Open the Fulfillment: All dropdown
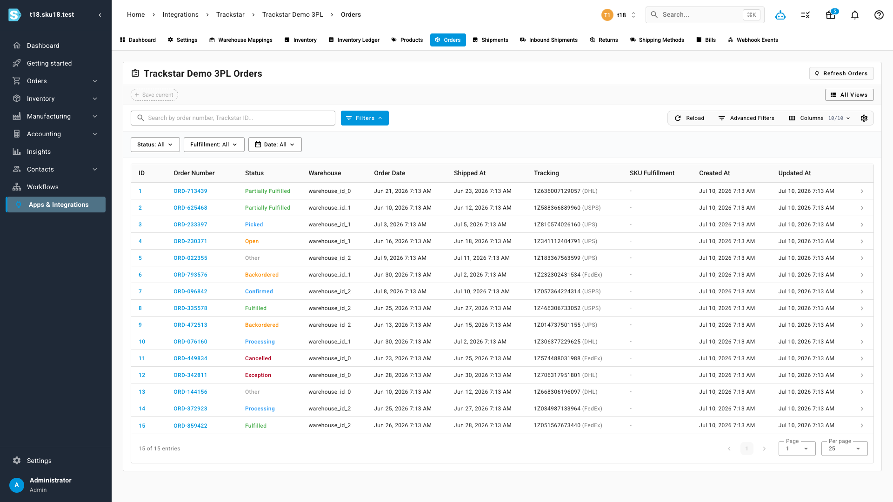The width and height of the screenshot is (893, 502). point(214,145)
